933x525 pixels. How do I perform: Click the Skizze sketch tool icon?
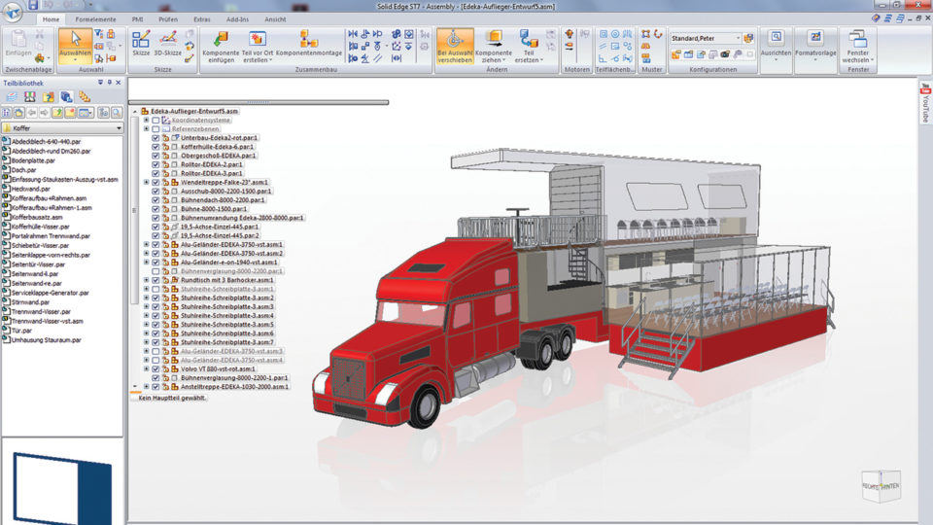(141, 40)
